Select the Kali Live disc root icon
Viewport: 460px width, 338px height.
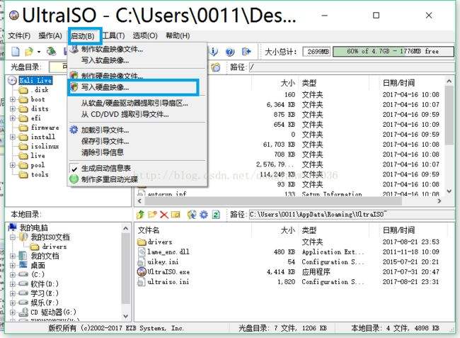pos(12,80)
